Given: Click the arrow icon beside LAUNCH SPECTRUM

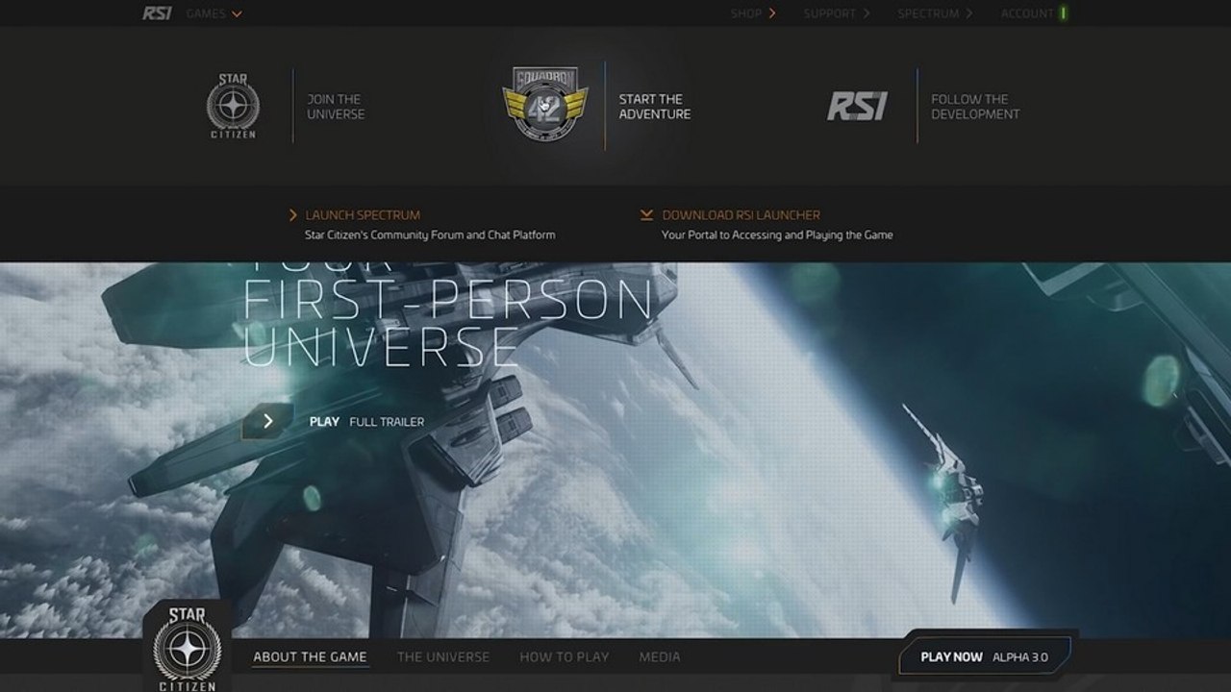Looking at the screenshot, I should [293, 215].
